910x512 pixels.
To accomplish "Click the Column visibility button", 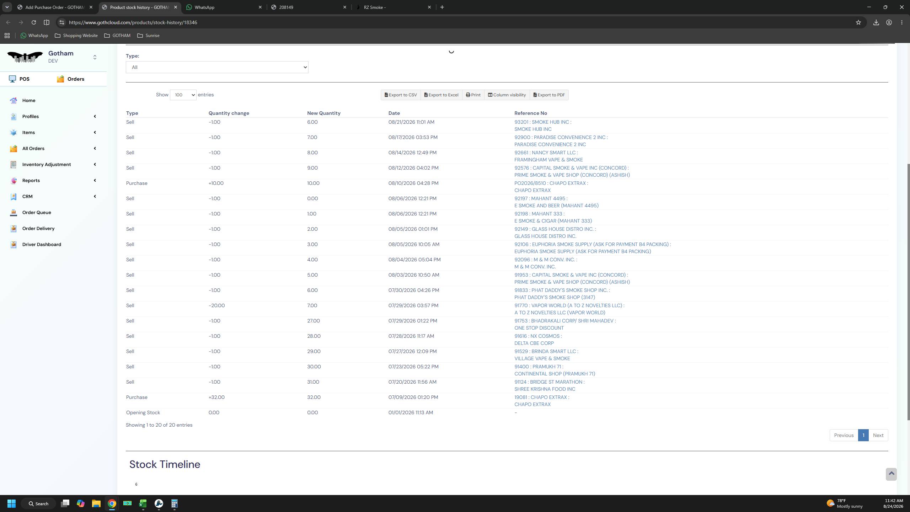I will (x=507, y=95).
